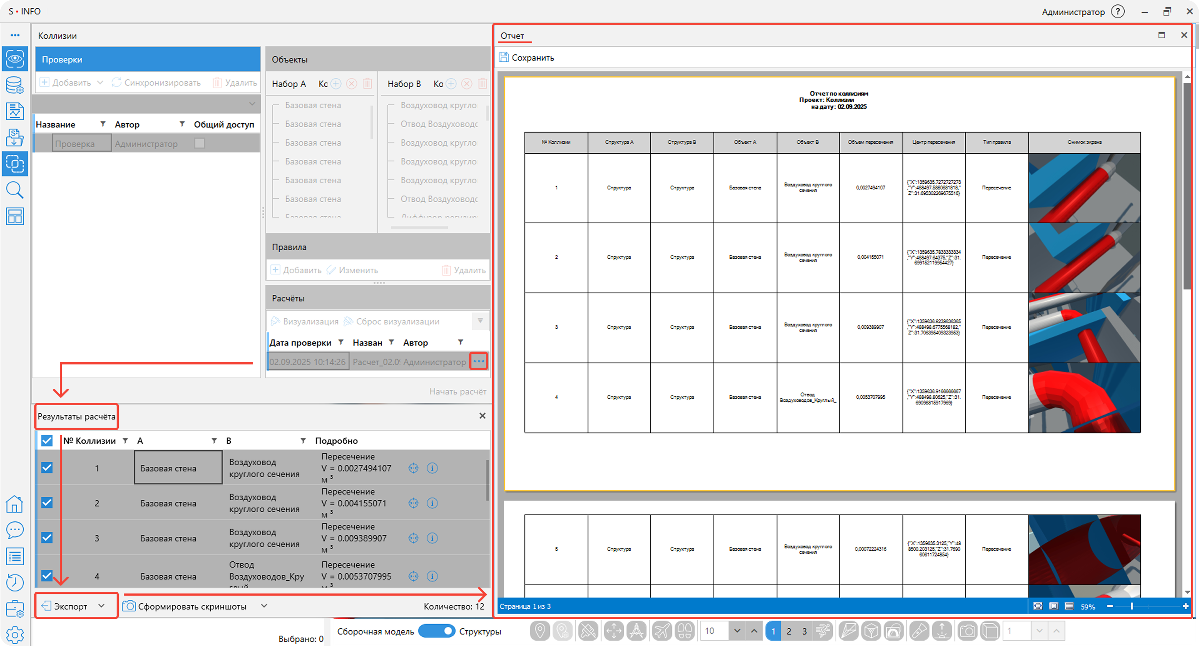
Task: Open the Добавить dropdown in Проверки
Action: (x=100, y=82)
